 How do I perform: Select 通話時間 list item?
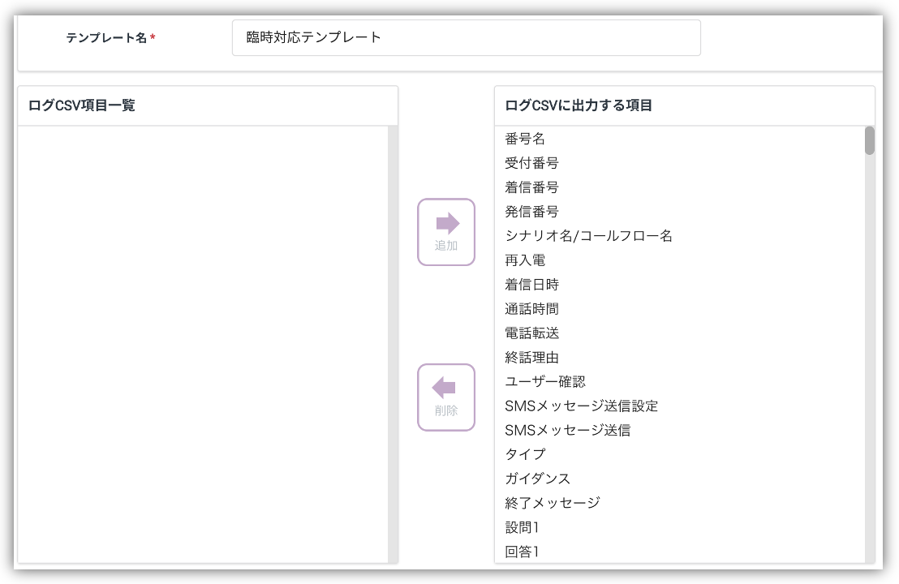pyautogui.click(x=531, y=309)
